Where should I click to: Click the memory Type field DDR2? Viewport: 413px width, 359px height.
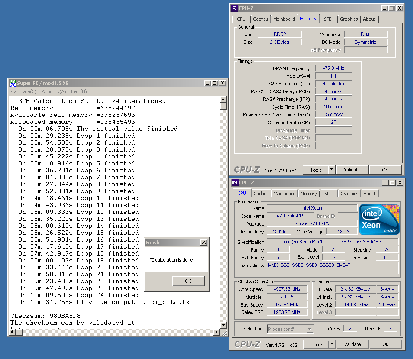[x=280, y=34]
